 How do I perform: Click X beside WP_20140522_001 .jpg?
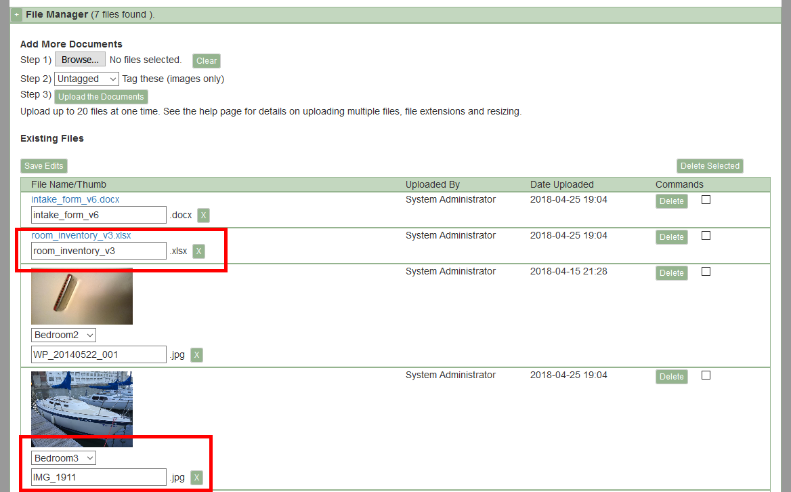click(x=197, y=355)
